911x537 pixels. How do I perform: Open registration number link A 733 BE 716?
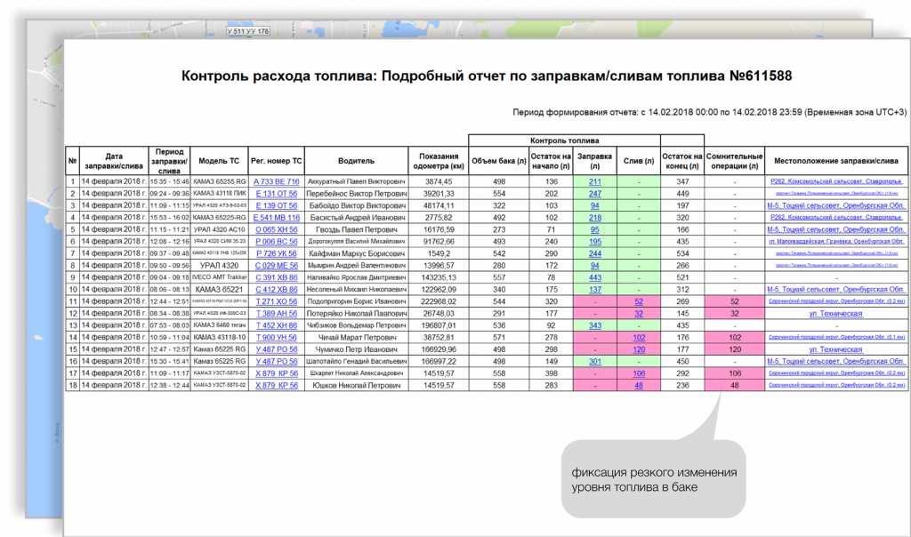coord(277,181)
